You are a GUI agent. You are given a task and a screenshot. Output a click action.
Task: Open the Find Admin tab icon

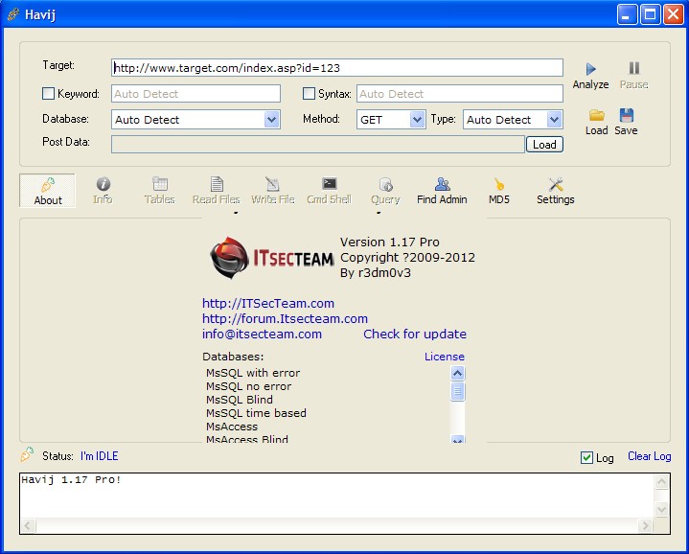click(442, 184)
